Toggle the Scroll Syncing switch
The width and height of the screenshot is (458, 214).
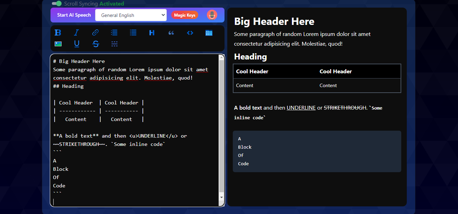(57, 3)
